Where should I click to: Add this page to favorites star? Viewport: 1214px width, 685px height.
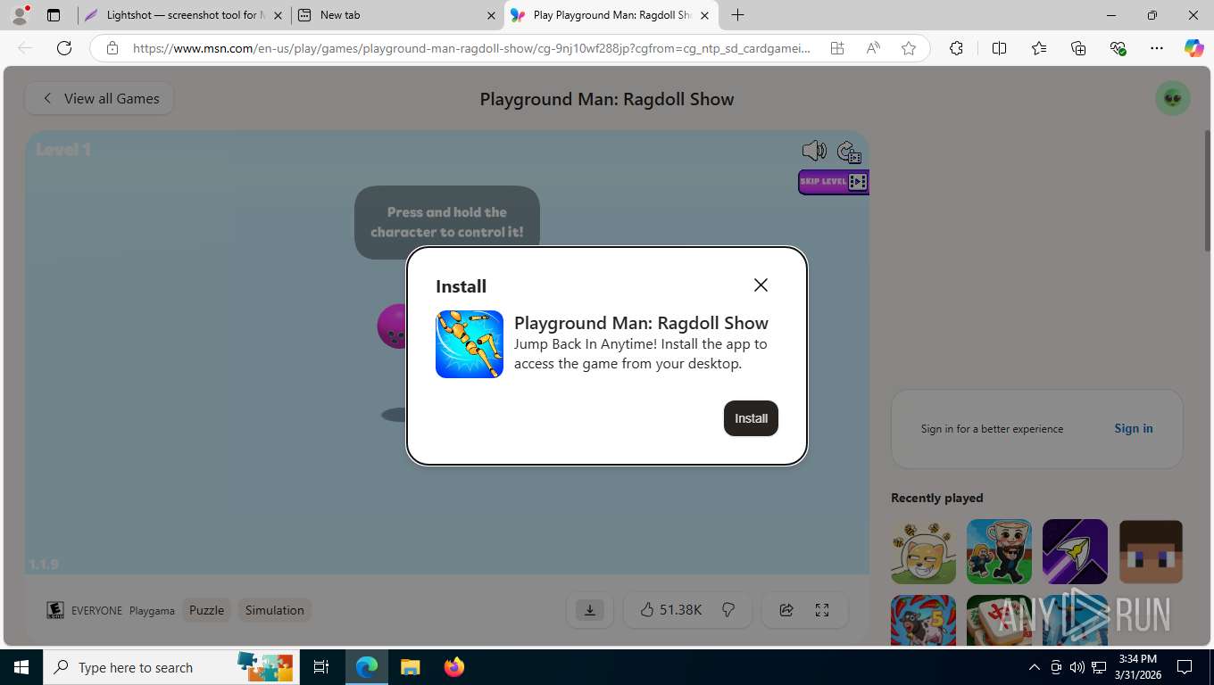click(x=909, y=48)
